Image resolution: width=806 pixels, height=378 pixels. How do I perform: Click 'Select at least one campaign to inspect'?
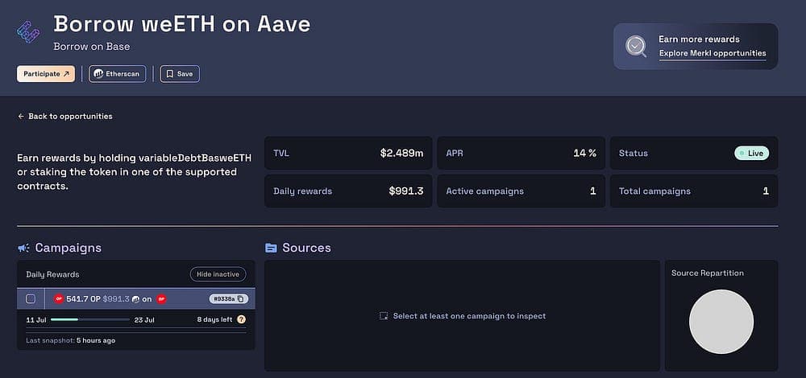pos(469,316)
